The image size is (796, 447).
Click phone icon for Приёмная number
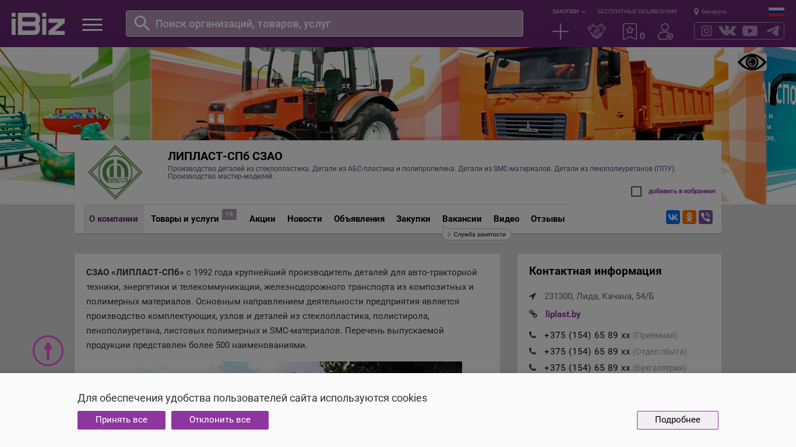(x=533, y=335)
